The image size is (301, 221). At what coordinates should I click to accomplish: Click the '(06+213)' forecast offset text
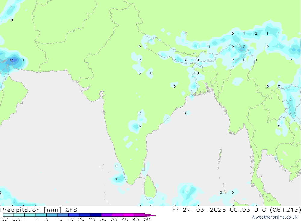(285, 210)
